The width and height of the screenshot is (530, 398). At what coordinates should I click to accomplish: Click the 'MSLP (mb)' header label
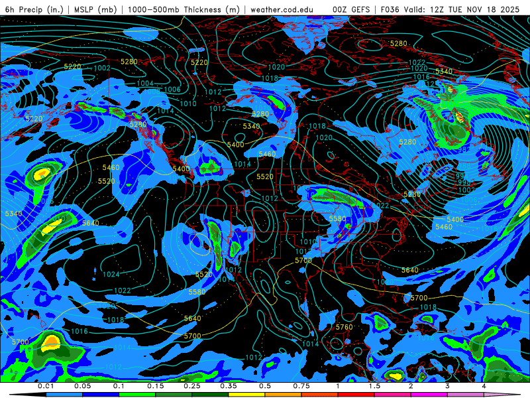[x=95, y=9]
